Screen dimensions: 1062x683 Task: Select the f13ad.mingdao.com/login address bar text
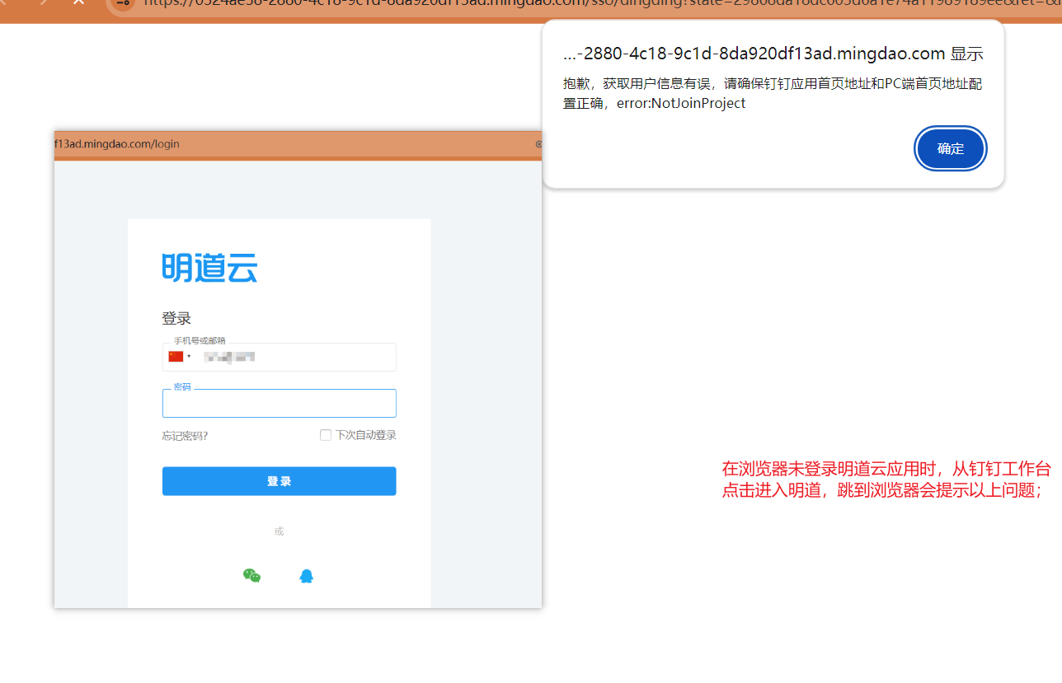point(117,144)
